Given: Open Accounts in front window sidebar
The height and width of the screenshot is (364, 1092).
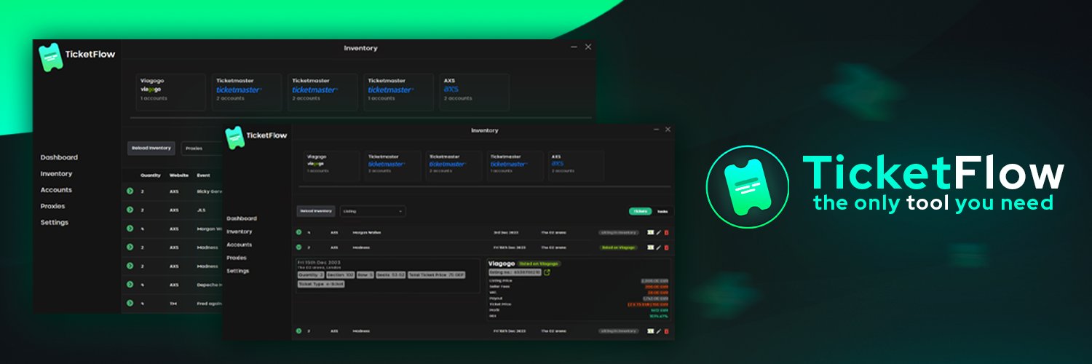Looking at the screenshot, I should click(x=240, y=245).
